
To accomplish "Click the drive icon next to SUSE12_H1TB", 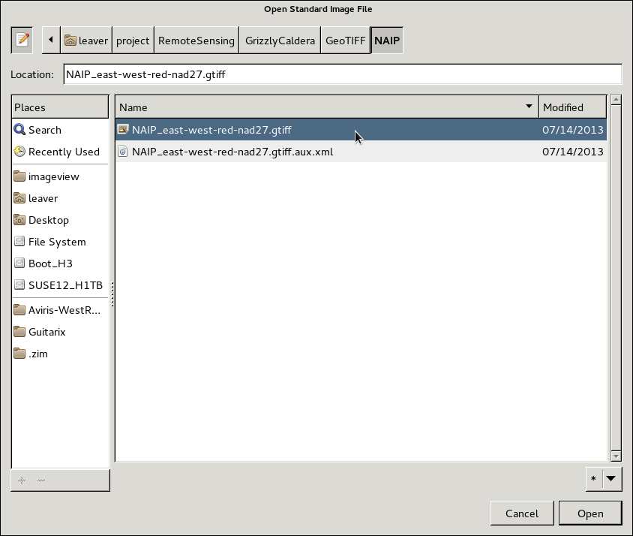I will 19,285.
